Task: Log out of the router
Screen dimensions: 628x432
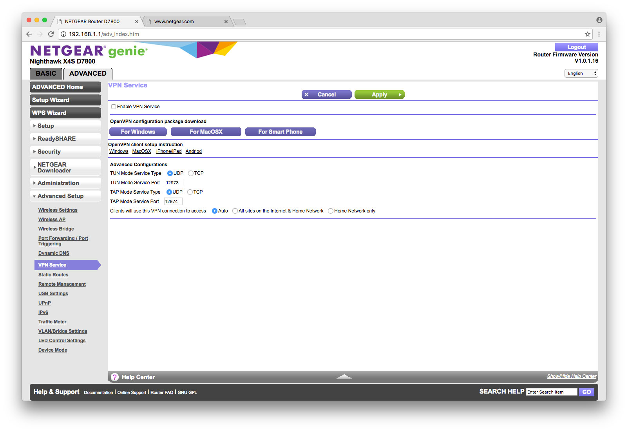Action: tap(577, 47)
